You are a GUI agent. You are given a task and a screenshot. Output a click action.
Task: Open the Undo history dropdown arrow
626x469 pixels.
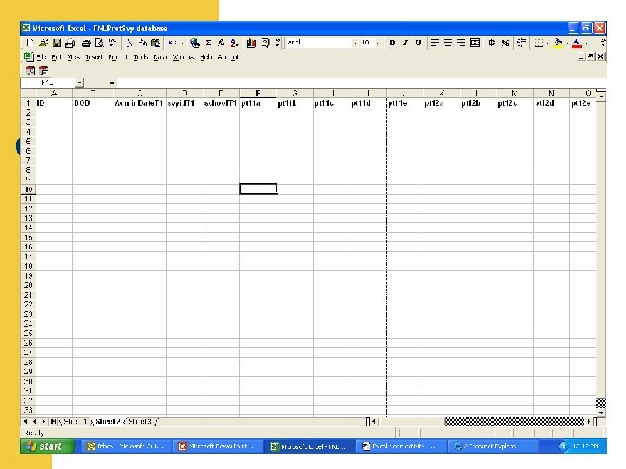182,43
